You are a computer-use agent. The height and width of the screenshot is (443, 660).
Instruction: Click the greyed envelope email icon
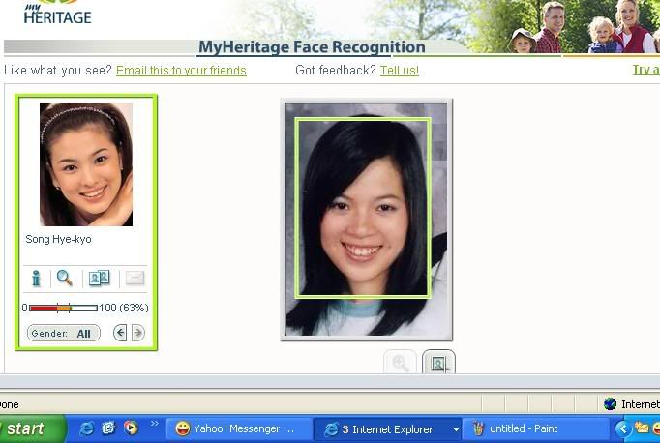point(135,279)
